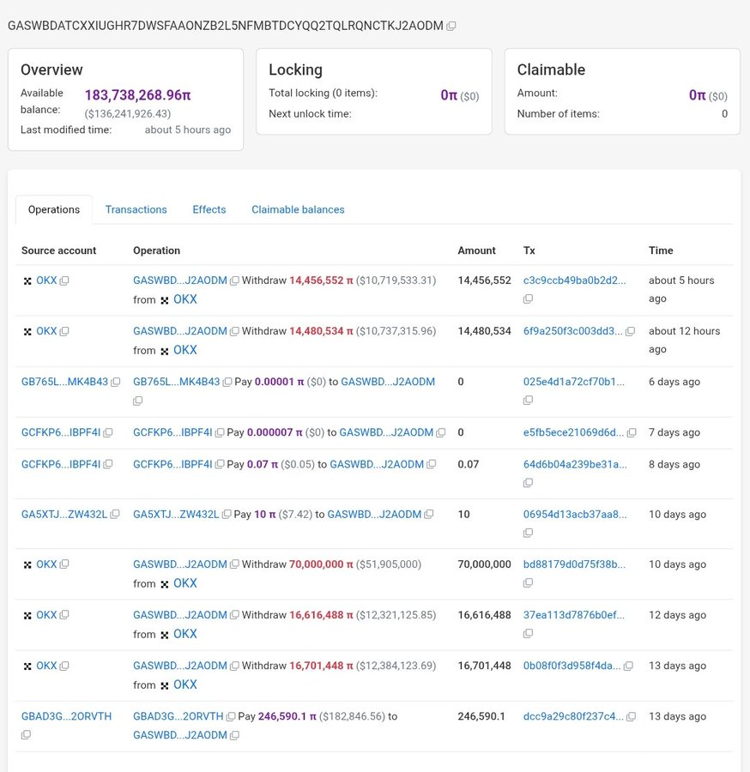Open GASWBD...J2AODM link in 246,590.1 payment row

[x=179, y=735]
